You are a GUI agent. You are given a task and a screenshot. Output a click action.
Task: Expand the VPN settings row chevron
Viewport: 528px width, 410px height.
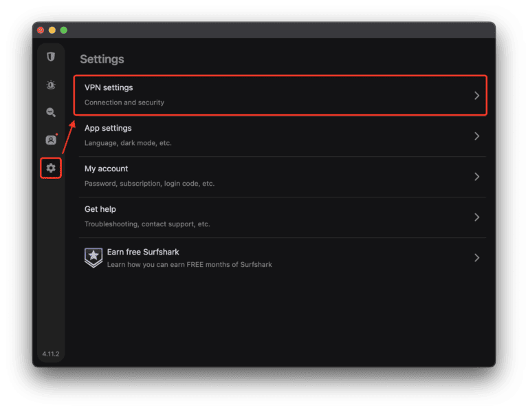[x=476, y=96]
